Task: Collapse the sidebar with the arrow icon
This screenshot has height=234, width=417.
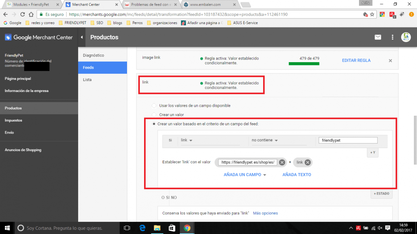Action: tap(82, 37)
